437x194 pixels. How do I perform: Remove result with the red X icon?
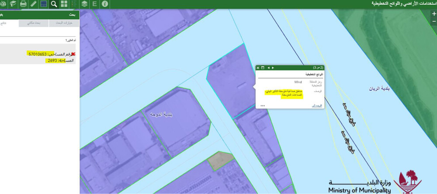point(73,54)
